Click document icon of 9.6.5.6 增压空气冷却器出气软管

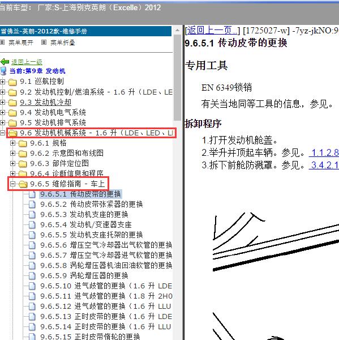[x=32, y=245]
